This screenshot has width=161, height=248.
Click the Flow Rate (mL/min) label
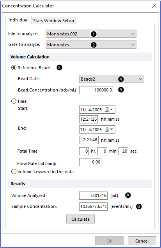37,164
